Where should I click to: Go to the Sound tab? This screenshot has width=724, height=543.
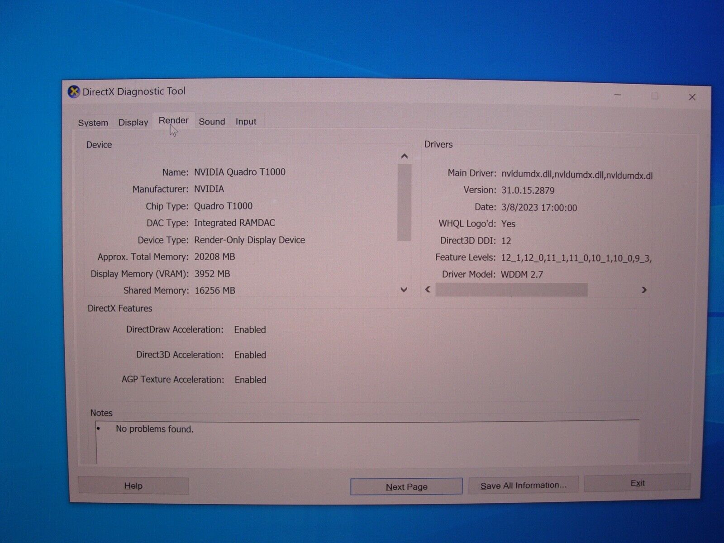click(x=212, y=121)
